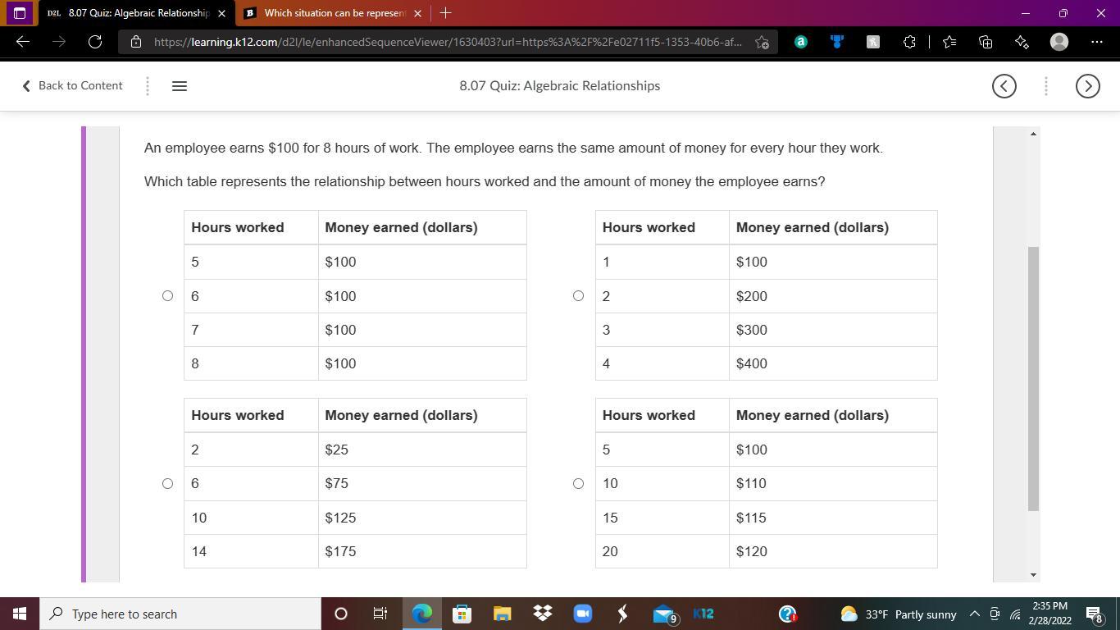Open the notification center icon

click(x=1095, y=614)
